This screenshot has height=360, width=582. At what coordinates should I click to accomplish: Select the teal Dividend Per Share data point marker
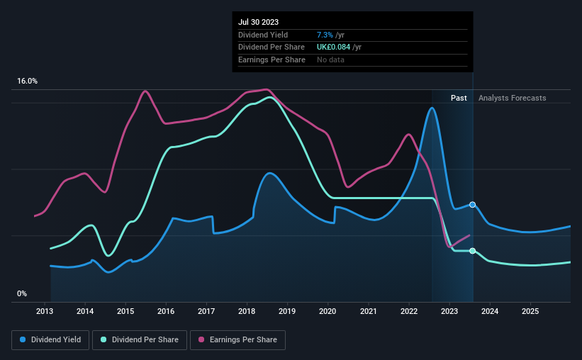coord(473,251)
